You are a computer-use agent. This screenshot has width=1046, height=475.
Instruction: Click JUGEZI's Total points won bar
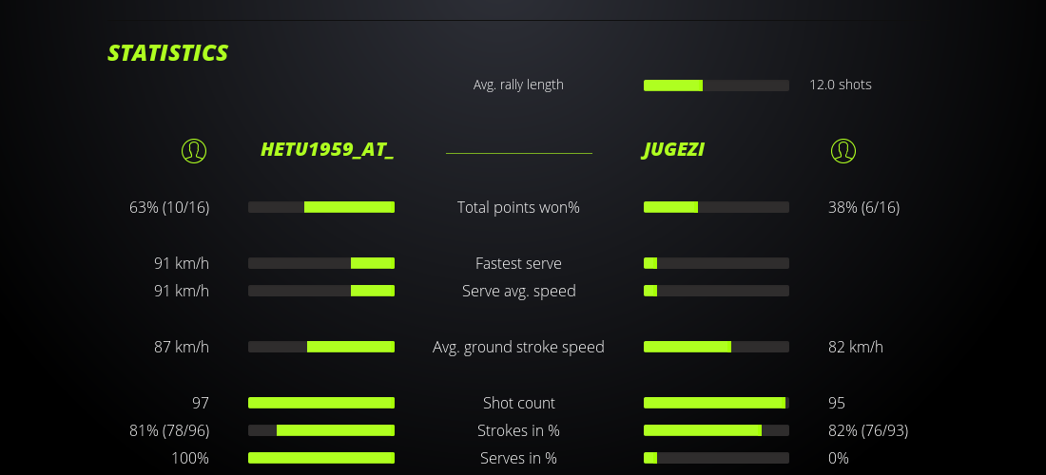[716, 207]
